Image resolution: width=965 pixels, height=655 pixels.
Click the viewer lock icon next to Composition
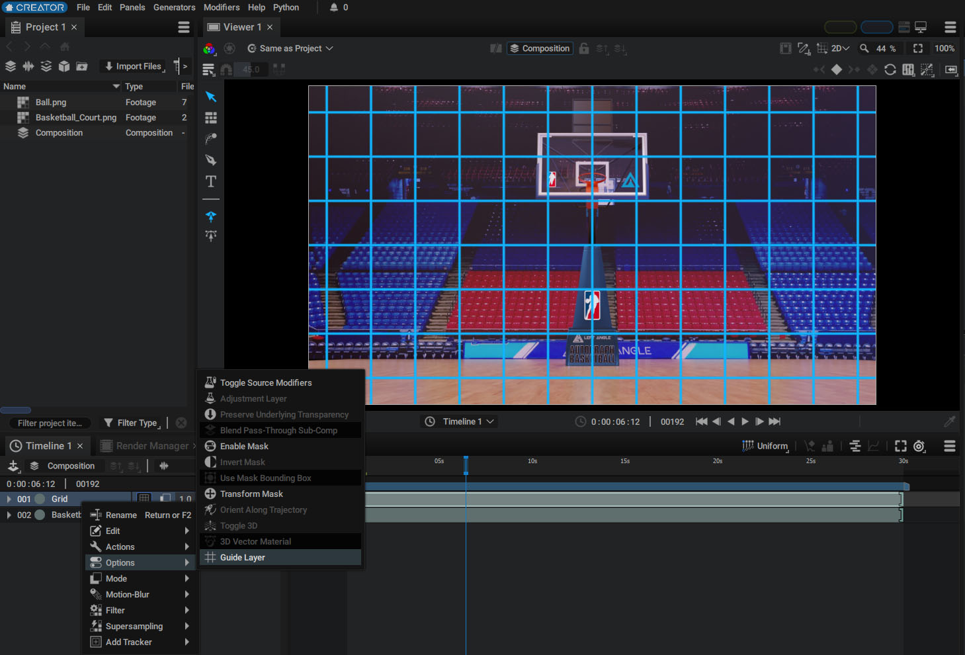[x=584, y=48]
